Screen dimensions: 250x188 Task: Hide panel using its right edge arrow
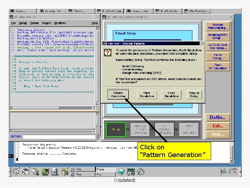pos(240,172)
